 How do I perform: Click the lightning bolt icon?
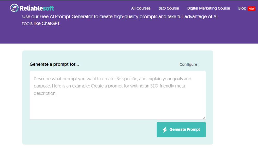(x=165, y=130)
